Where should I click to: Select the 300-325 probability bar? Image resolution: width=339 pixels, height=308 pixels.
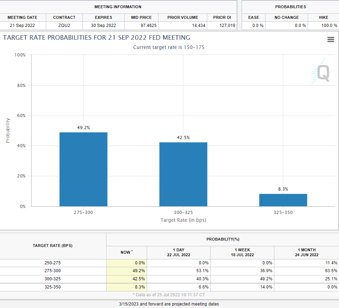tap(183, 174)
